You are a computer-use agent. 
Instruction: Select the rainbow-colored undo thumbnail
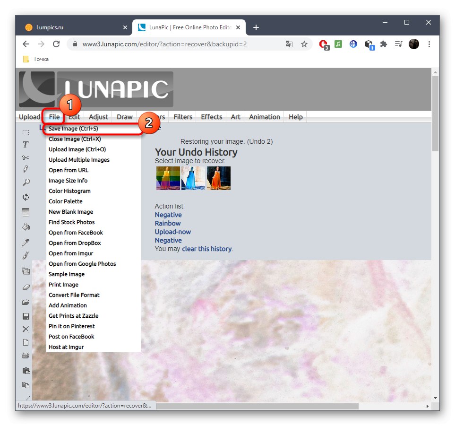168,178
